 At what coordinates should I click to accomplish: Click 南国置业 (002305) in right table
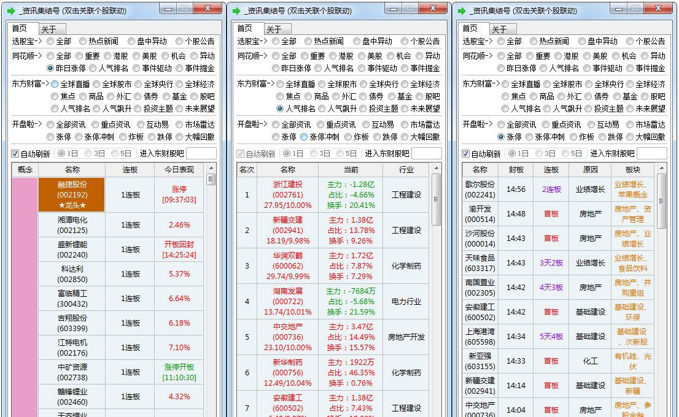pos(480,288)
